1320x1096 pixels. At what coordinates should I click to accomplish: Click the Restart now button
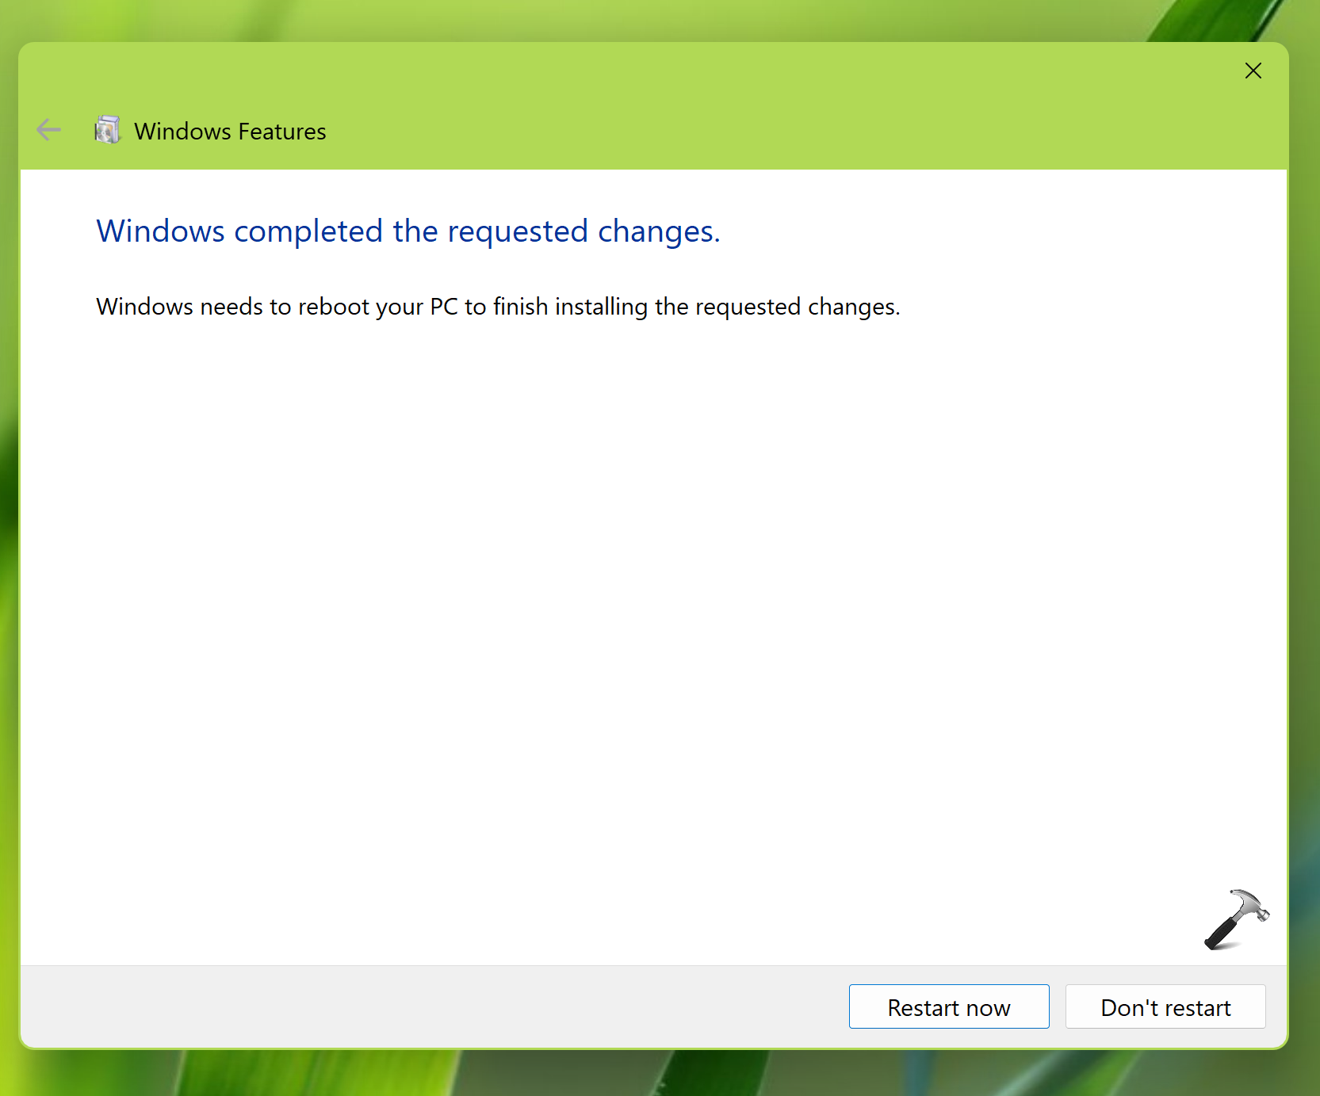click(x=949, y=1006)
